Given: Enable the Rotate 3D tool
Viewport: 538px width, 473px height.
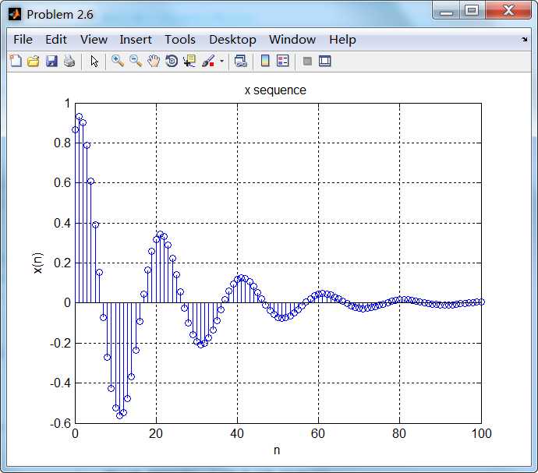Looking at the screenshot, I should pos(172,61).
